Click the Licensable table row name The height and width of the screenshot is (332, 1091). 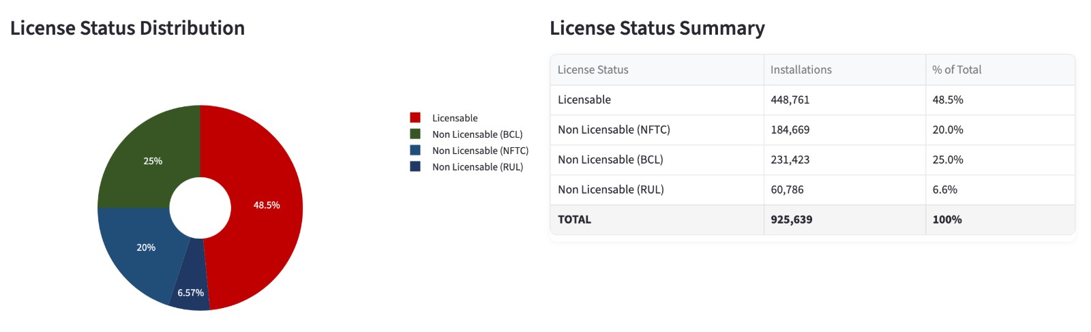point(584,100)
